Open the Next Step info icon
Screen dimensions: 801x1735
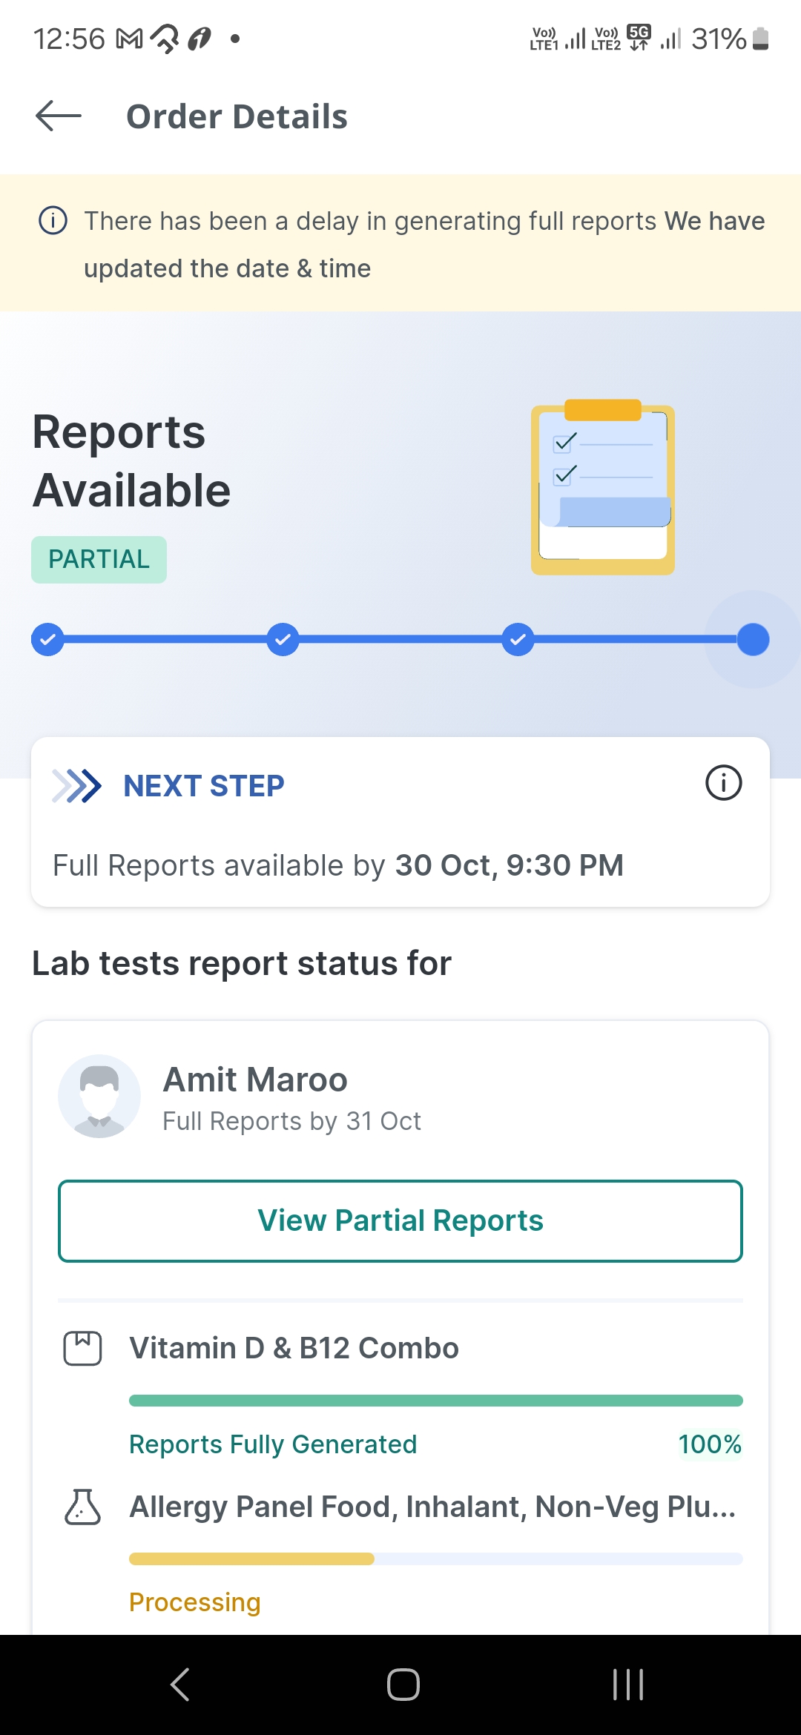pos(723,783)
